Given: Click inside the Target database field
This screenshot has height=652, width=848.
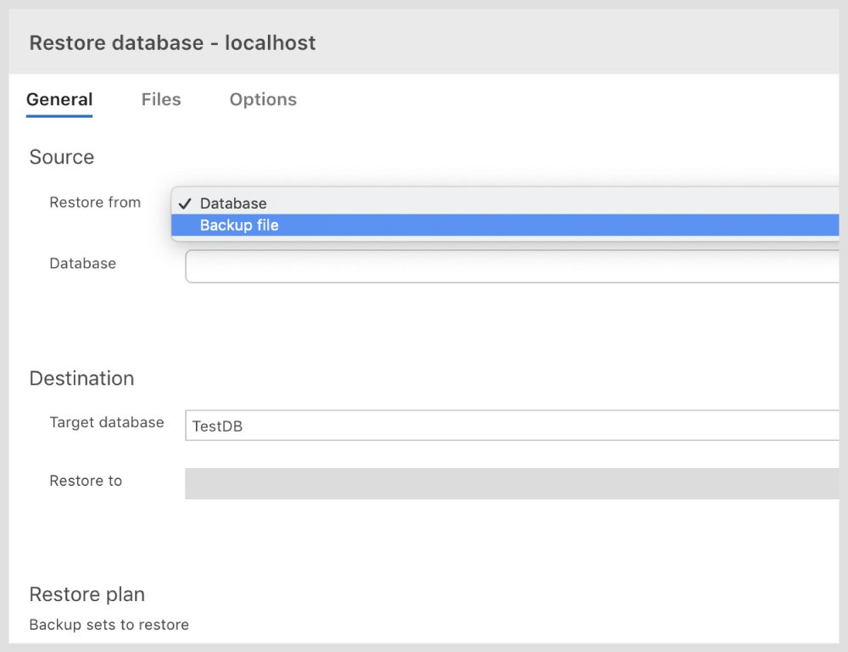Looking at the screenshot, I should click(x=509, y=426).
